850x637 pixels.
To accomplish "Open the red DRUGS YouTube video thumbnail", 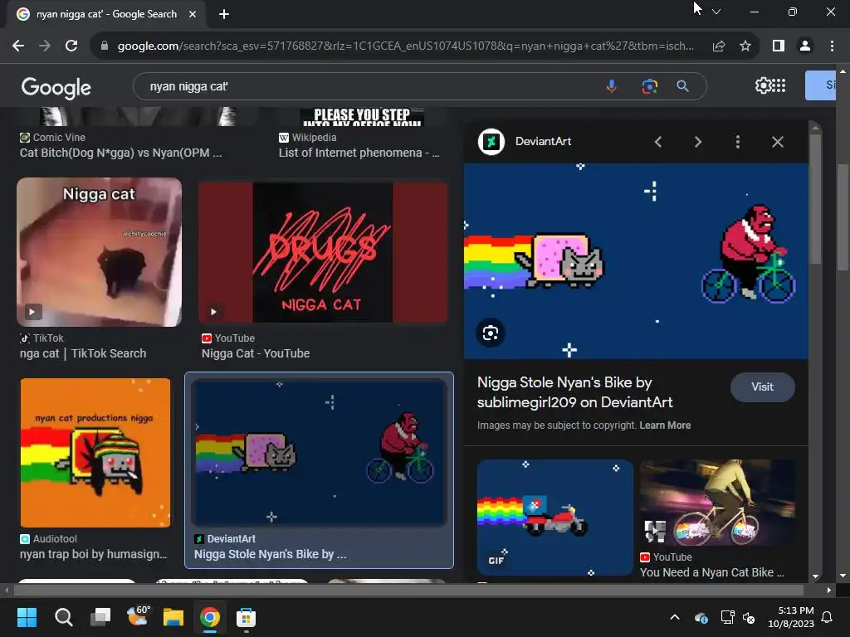I will click(323, 252).
